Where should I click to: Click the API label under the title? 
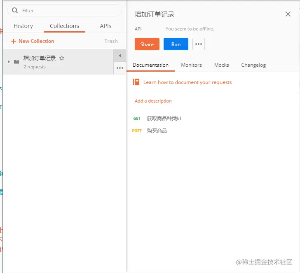138,29
